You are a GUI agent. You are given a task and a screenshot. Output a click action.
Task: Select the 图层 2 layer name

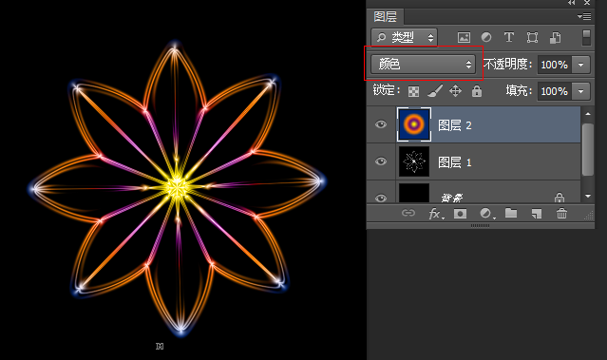(x=454, y=125)
